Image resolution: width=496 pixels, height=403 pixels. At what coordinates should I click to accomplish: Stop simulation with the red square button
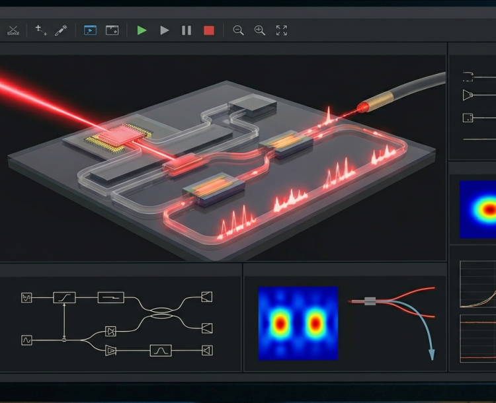pyautogui.click(x=209, y=30)
